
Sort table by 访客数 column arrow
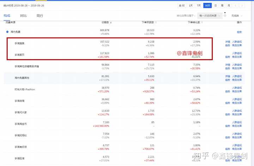click(111, 22)
